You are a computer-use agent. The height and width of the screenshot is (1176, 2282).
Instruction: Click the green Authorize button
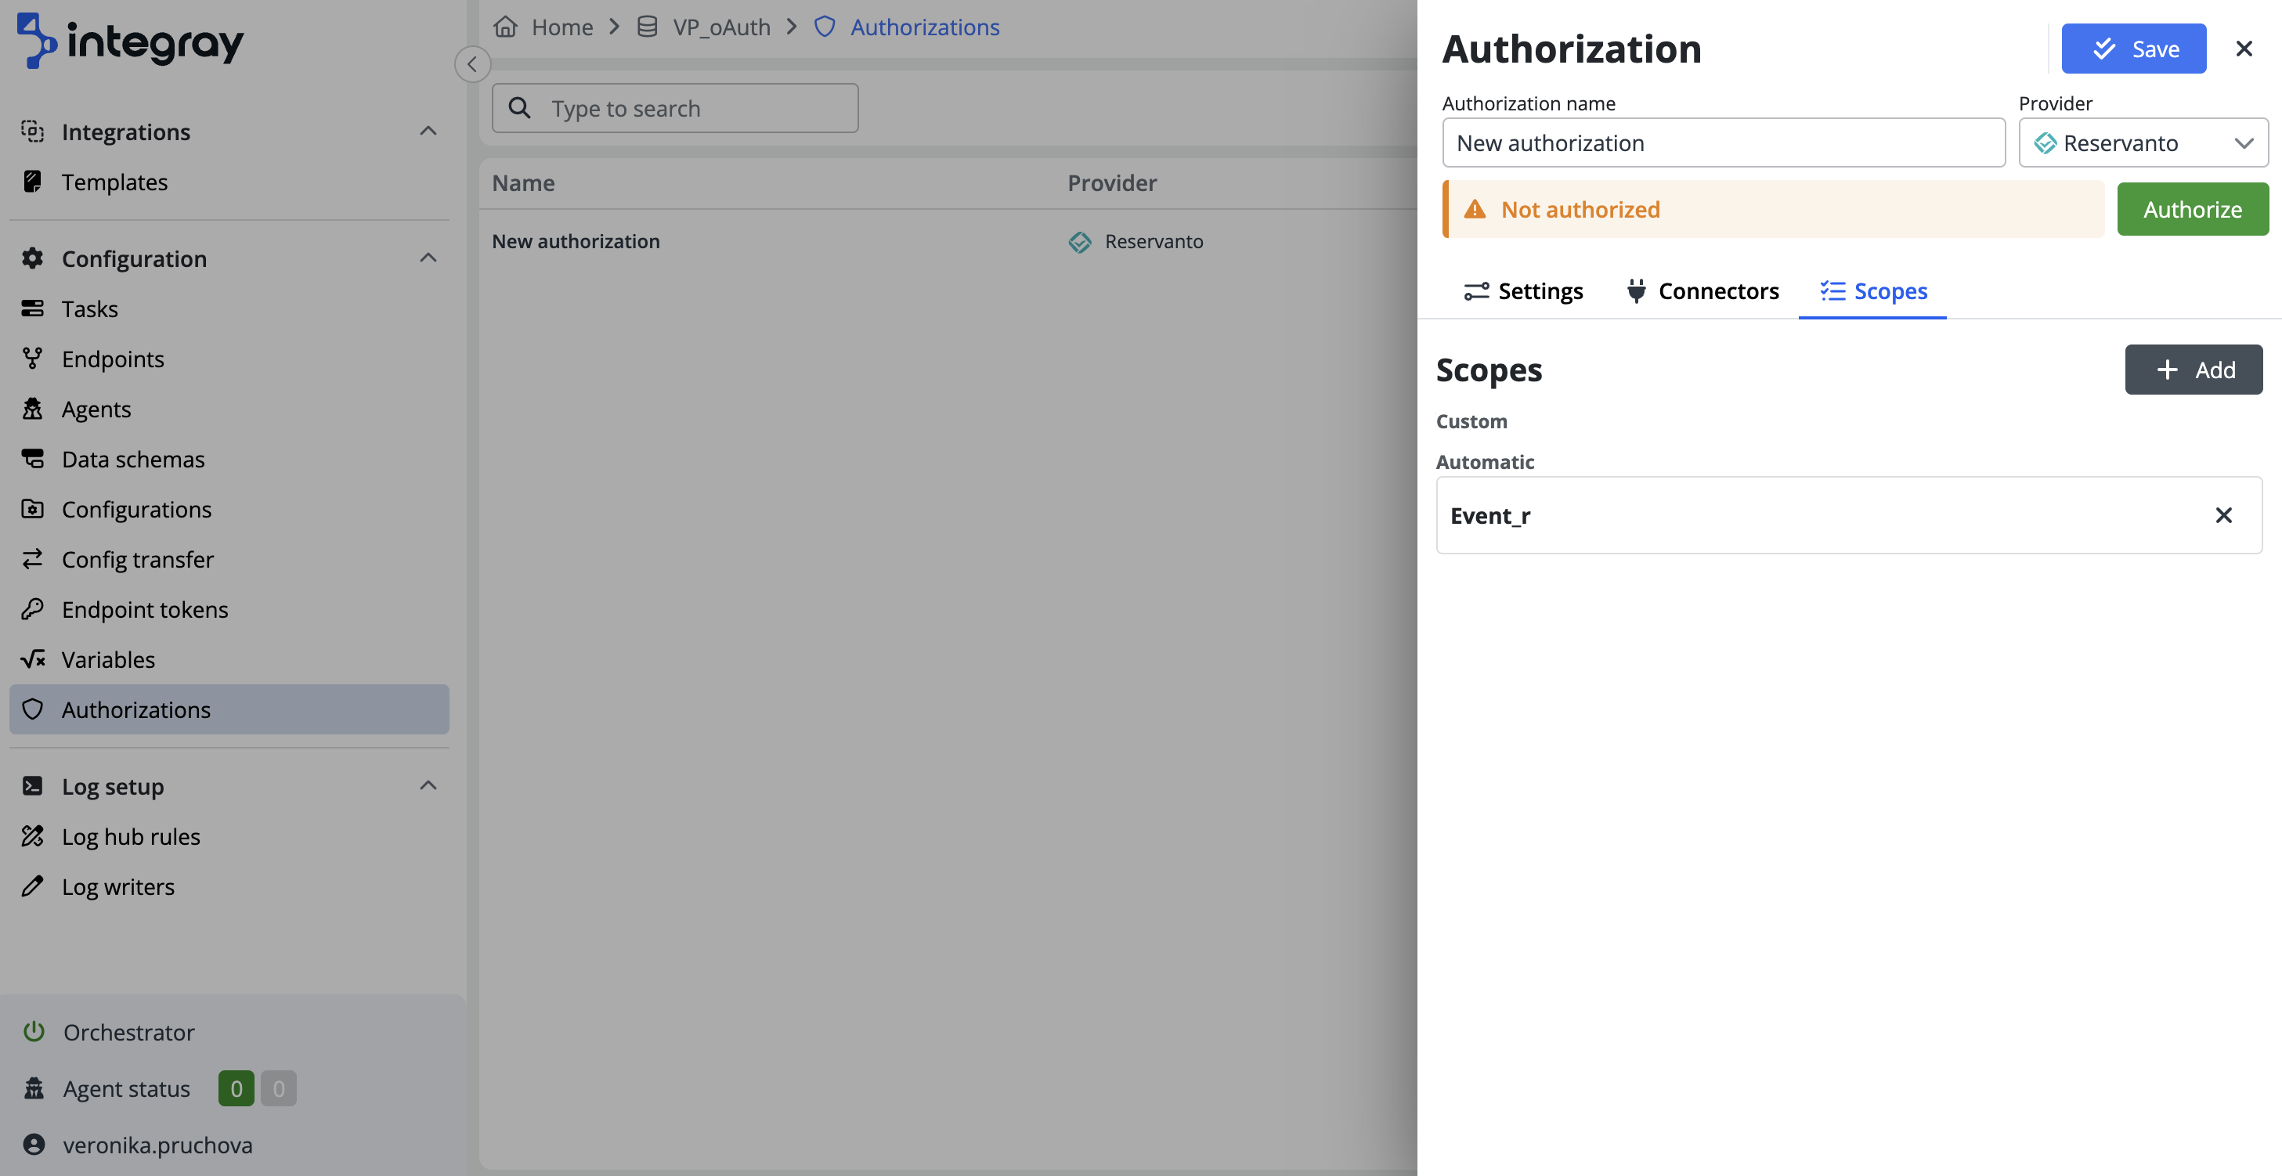point(2192,210)
